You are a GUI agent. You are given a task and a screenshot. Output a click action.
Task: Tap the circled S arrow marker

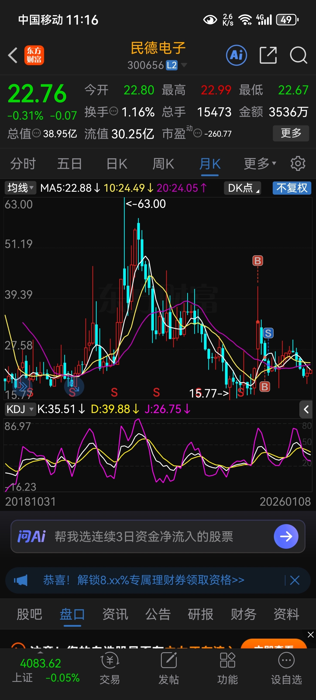click(x=74, y=387)
